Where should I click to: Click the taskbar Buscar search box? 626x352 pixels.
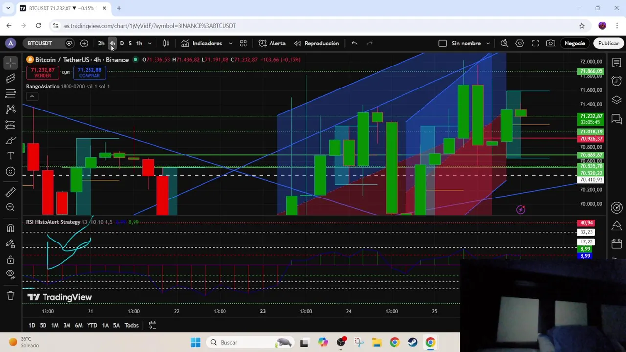(x=250, y=342)
